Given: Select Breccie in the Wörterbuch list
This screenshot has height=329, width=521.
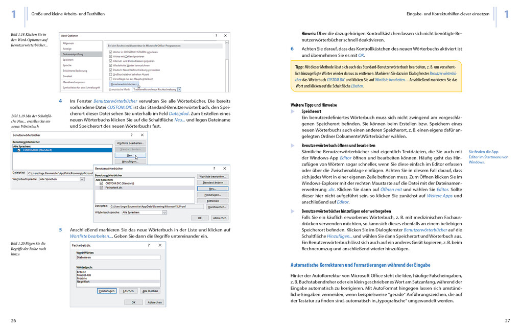Looking at the screenshot, I should coord(81,272).
